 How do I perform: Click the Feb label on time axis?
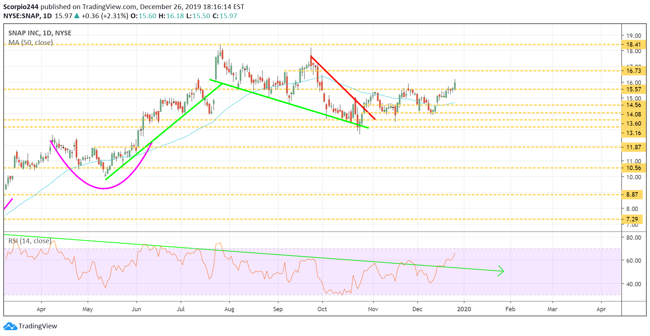pos(510,309)
